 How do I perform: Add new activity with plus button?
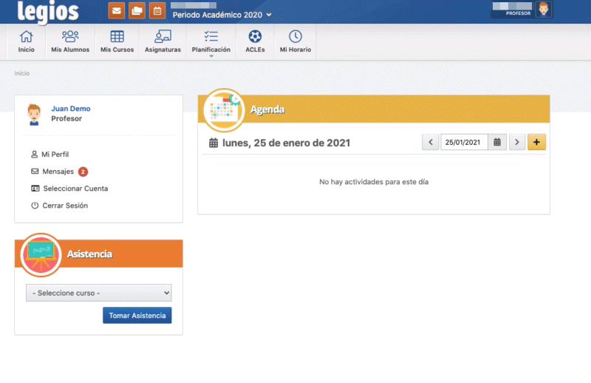click(x=537, y=142)
